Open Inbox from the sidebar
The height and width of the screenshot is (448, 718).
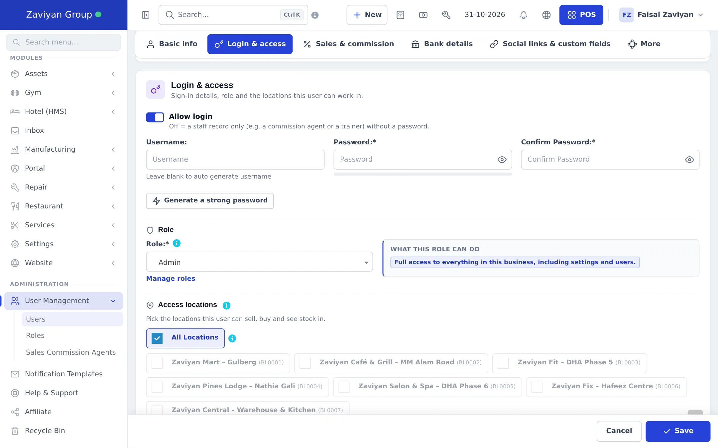[x=63, y=130]
